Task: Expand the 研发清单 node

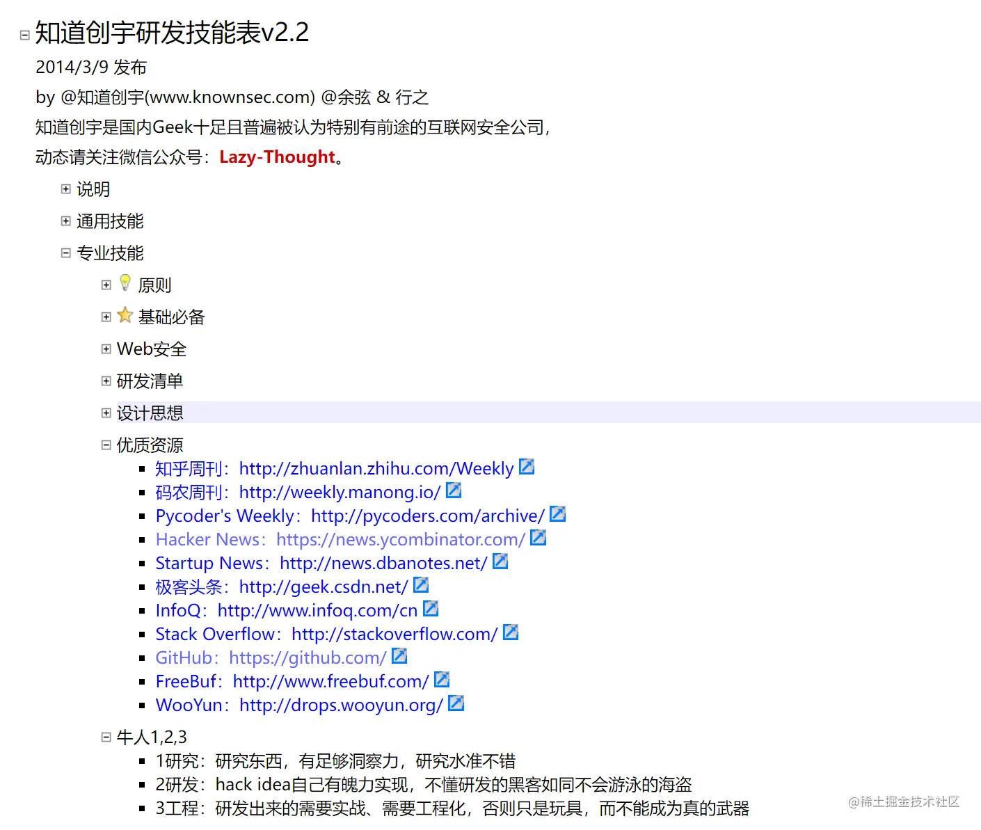Action: [106, 381]
